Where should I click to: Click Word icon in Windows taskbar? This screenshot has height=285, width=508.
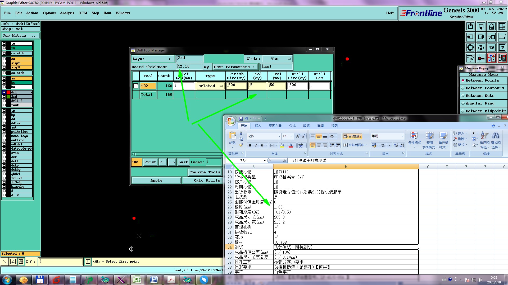(x=154, y=280)
